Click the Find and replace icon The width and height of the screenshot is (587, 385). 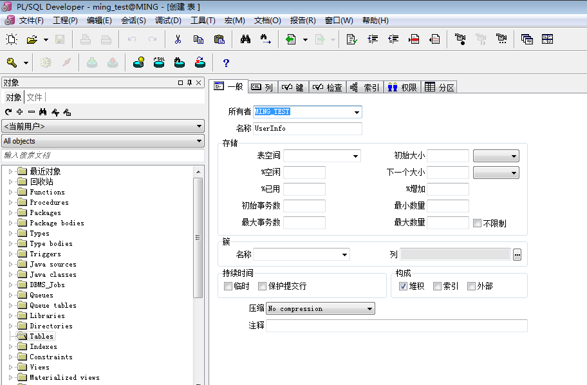[266, 39]
